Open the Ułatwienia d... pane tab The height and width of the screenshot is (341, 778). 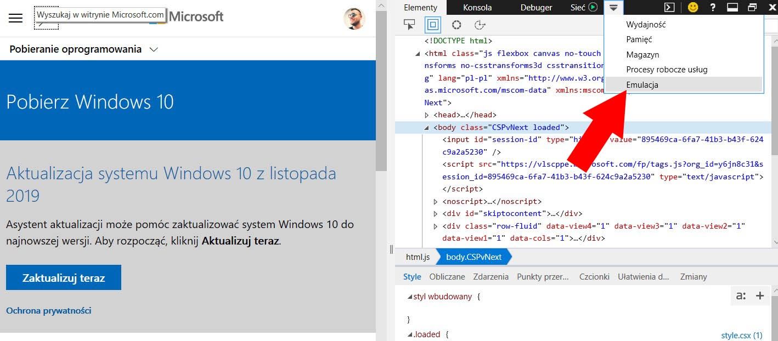644,277
